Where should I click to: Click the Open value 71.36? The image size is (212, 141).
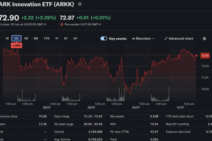point(43,124)
